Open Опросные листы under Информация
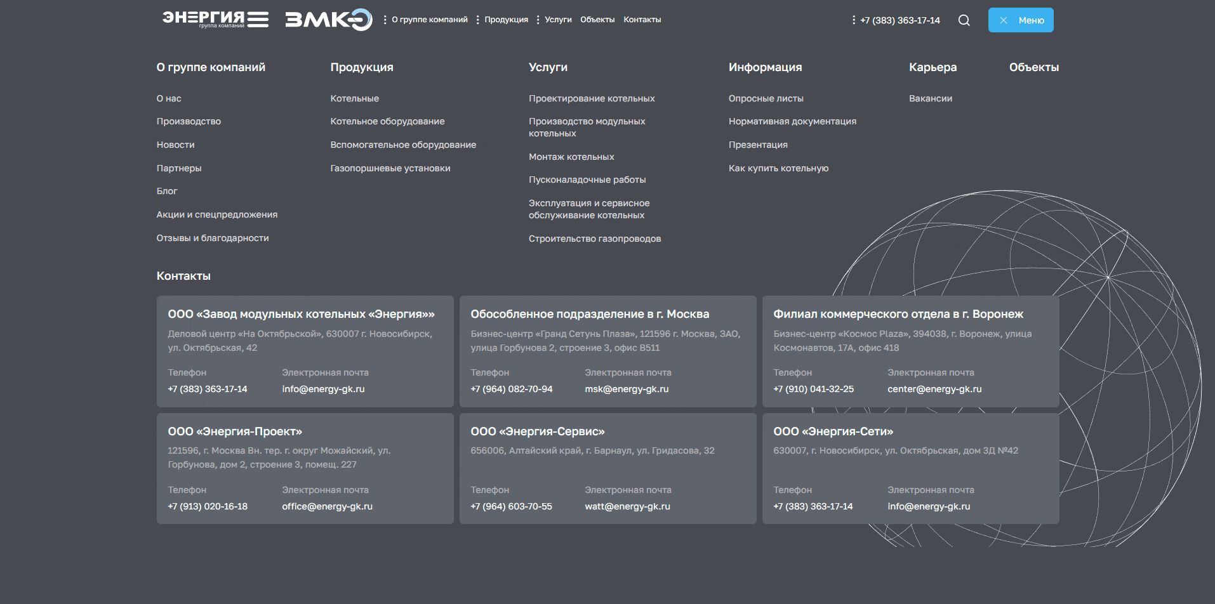Screen dimensions: 1215x604 point(766,98)
